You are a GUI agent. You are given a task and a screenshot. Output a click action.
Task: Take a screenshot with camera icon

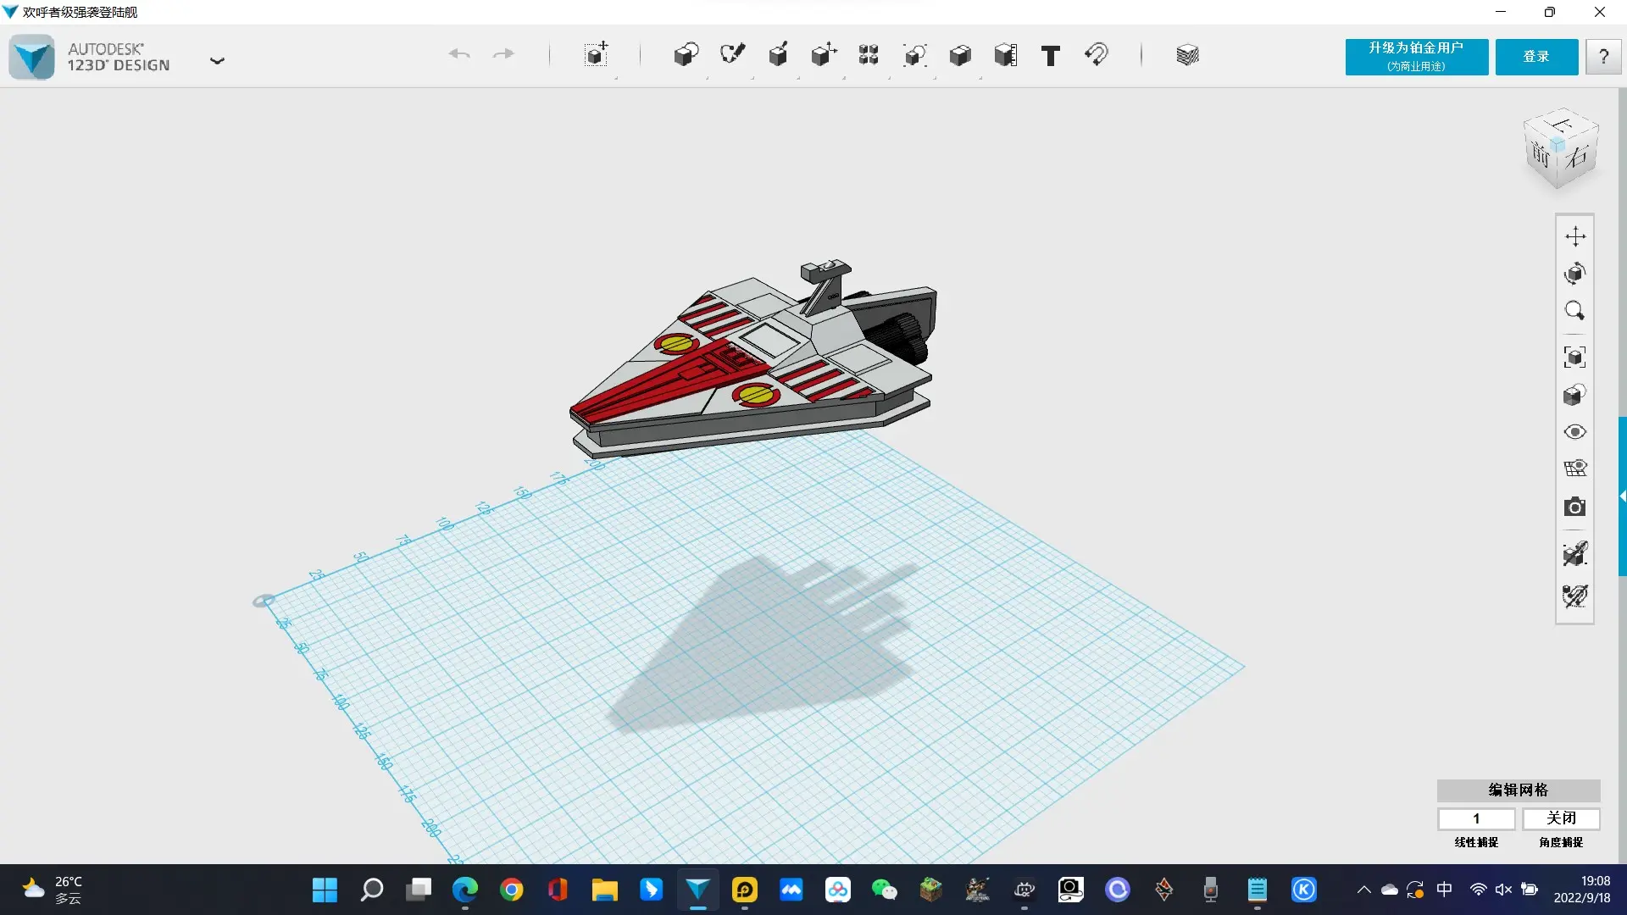click(x=1575, y=507)
